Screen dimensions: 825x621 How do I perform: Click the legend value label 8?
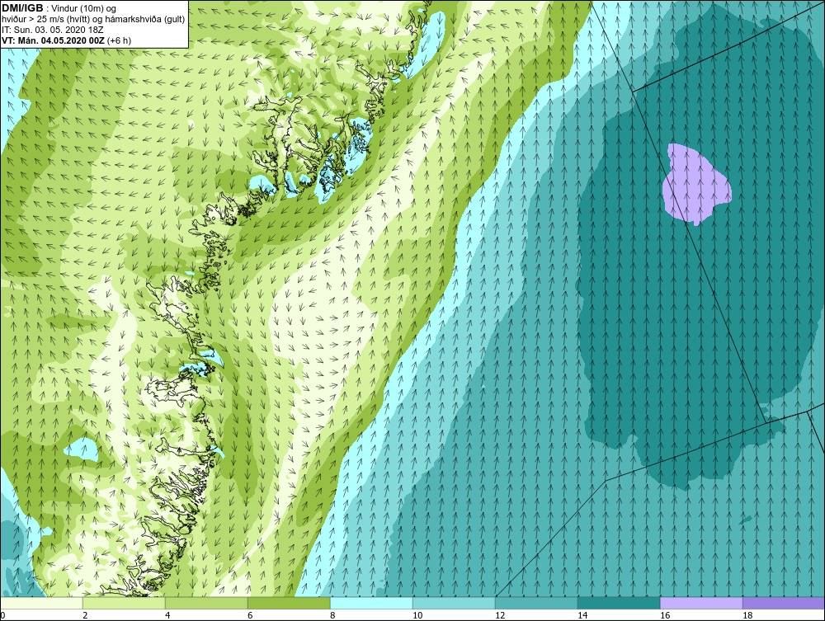tap(332, 615)
